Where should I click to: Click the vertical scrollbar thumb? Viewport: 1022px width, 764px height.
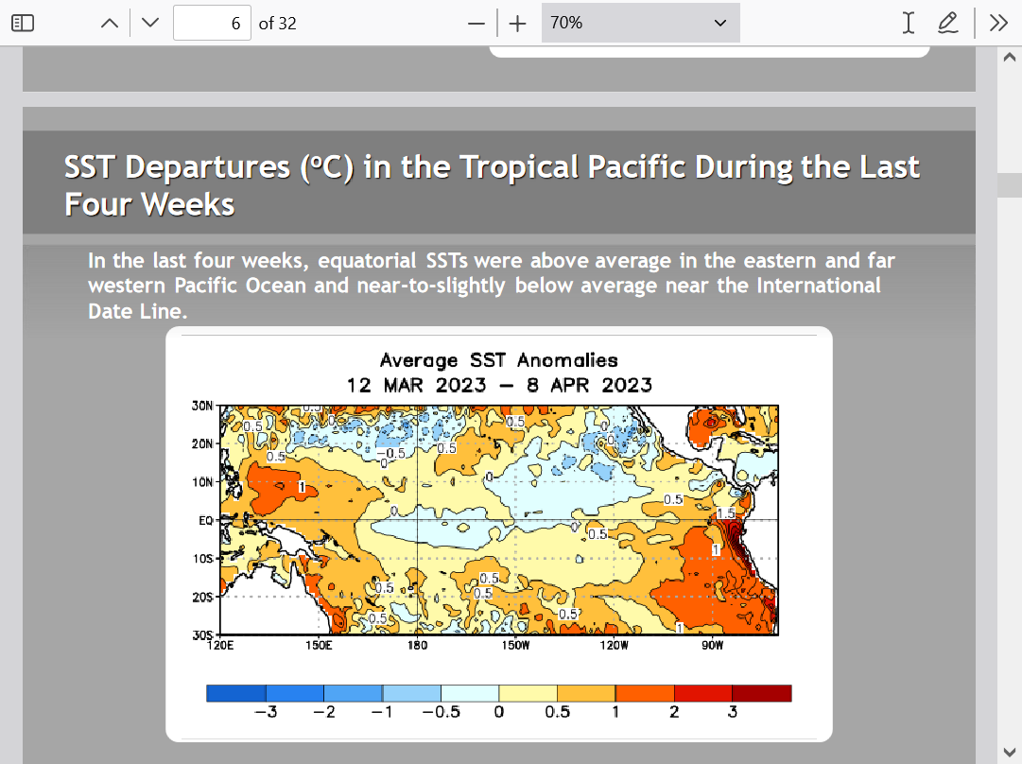1008,184
